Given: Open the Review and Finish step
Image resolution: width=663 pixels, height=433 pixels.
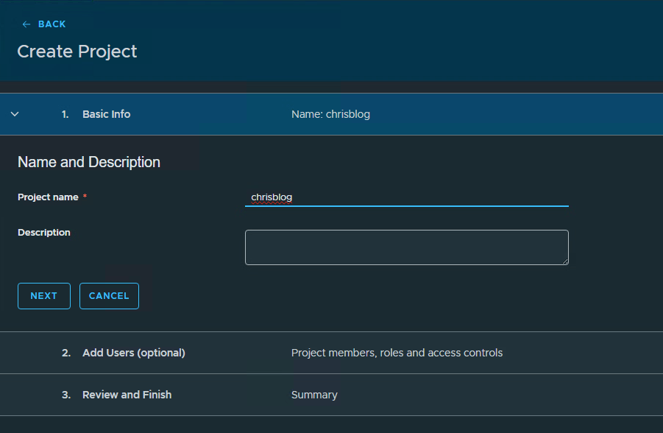Looking at the screenshot, I should [x=127, y=395].
